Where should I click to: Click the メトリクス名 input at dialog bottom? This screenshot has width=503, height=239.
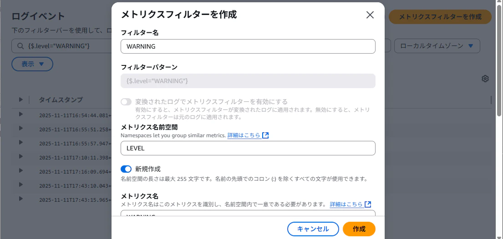coord(248,213)
